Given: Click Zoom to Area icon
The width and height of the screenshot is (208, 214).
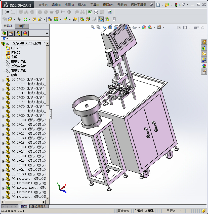Looking at the screenshot, I should [98, 27].
